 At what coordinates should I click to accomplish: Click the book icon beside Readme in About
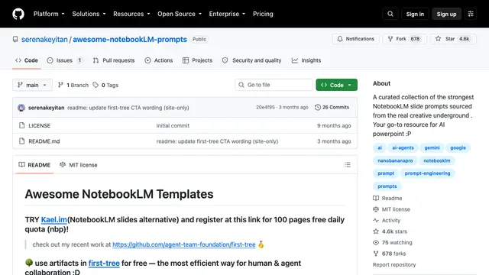376,198
